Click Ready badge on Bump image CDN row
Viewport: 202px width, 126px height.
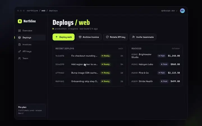[x=106, y=73]
